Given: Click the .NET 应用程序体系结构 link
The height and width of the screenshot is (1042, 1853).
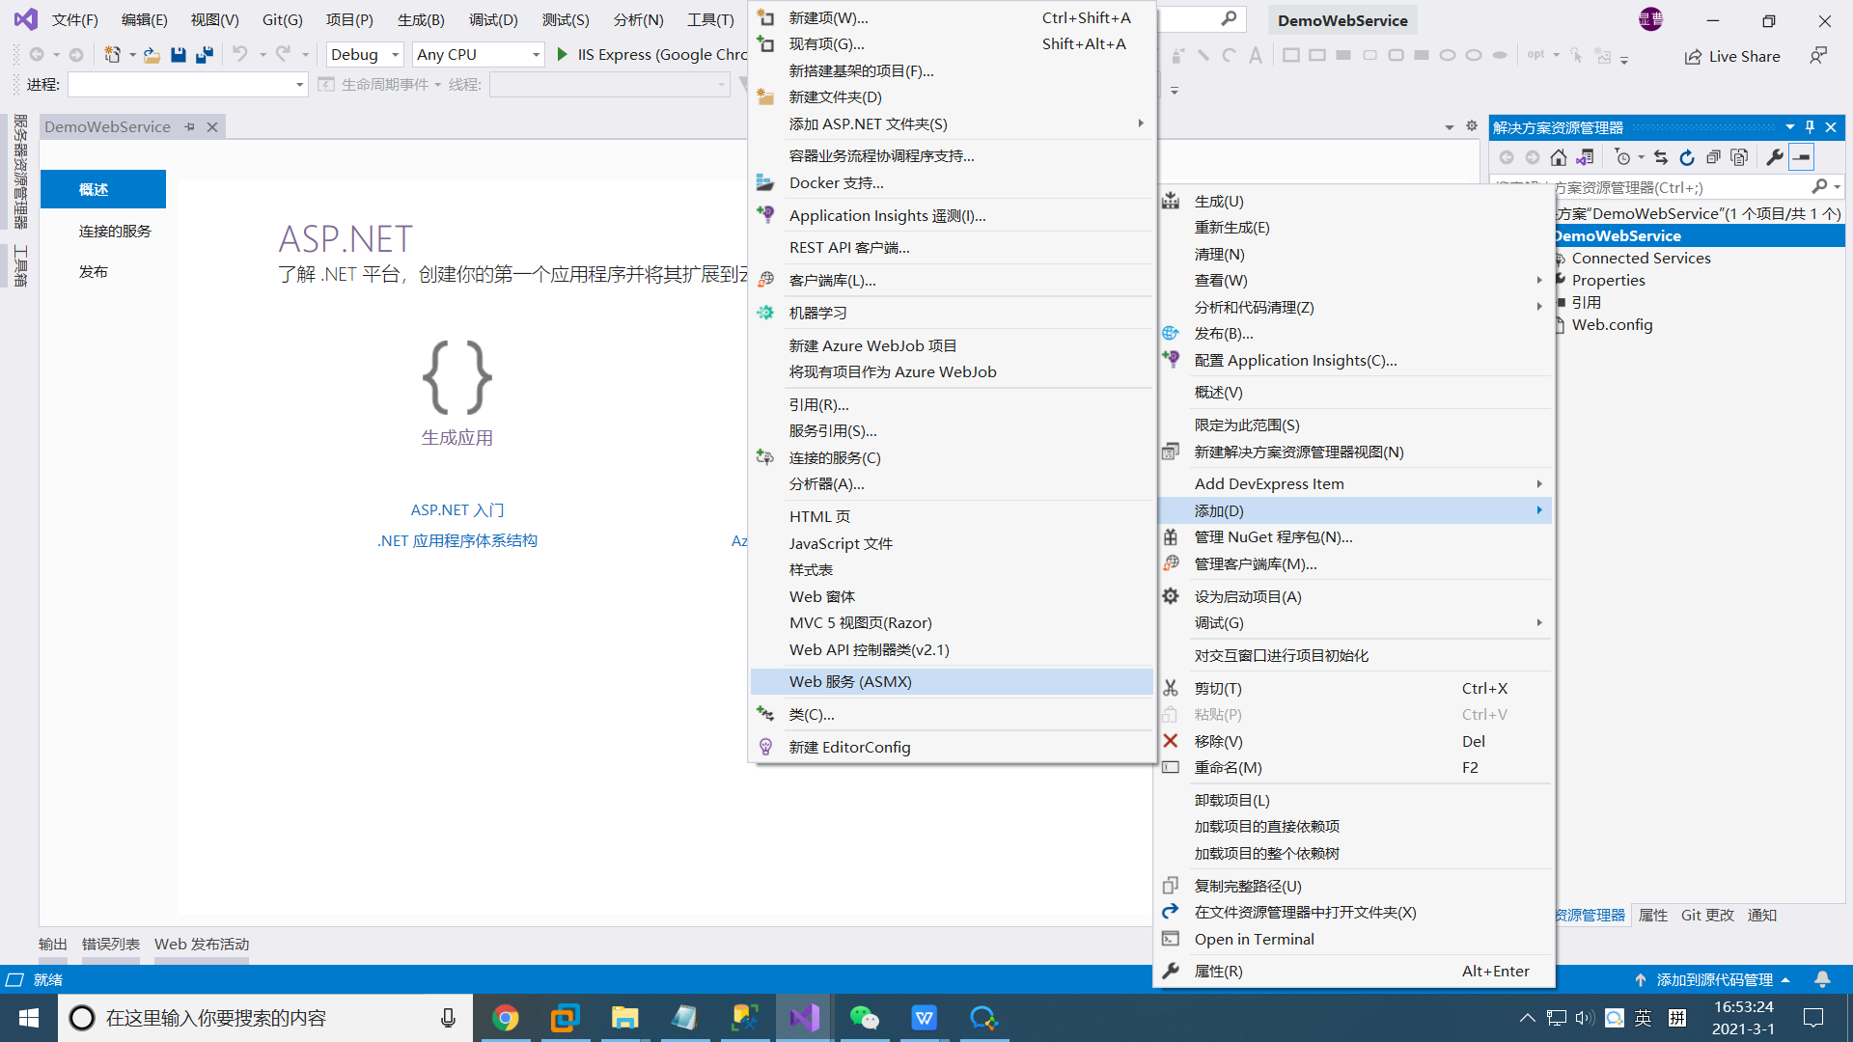Looking at the screenshot, I should [x=457, y=540].
